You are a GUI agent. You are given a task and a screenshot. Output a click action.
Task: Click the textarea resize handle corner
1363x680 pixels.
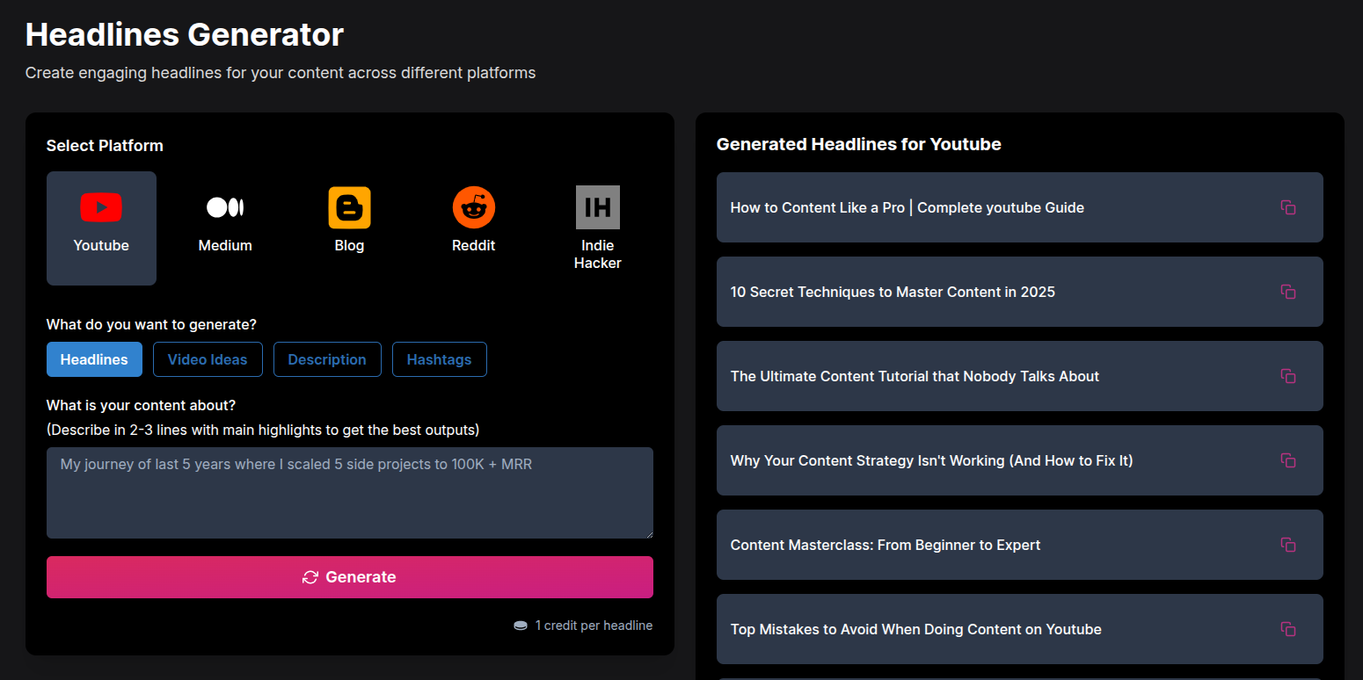649,534
